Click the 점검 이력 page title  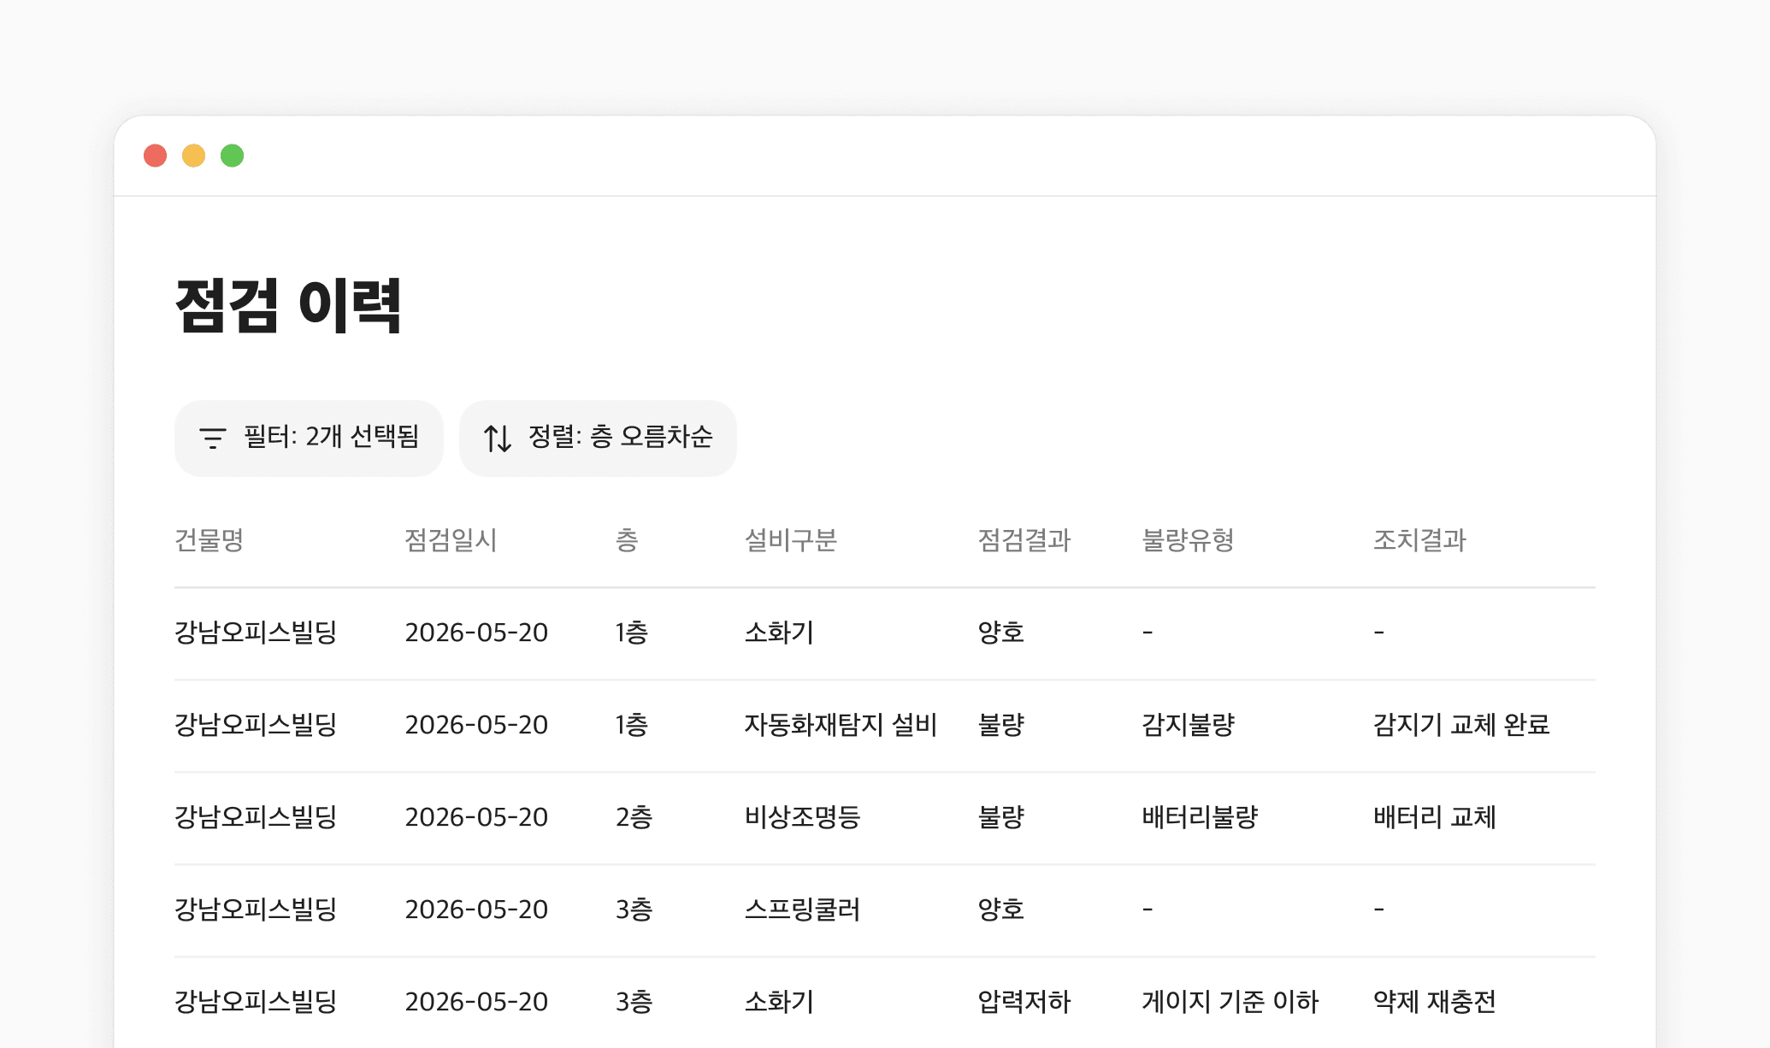[288, 305]
